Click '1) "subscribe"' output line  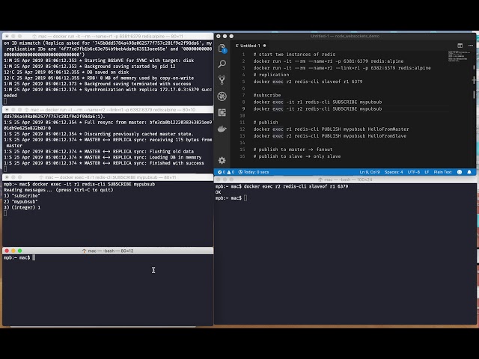coord(22,196)
